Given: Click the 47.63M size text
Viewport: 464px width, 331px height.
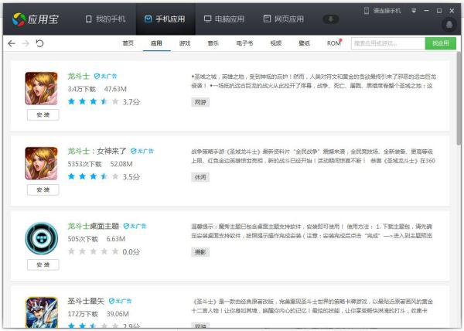Looking at the screenshot, I should 115,89.
